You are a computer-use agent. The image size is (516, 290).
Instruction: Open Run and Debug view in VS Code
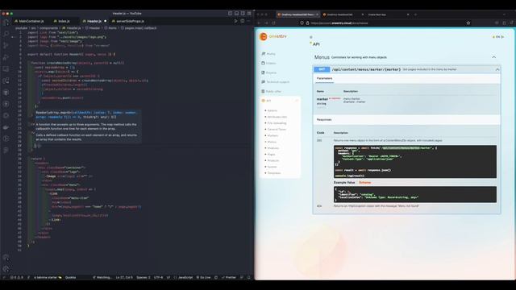click(6, 57)
